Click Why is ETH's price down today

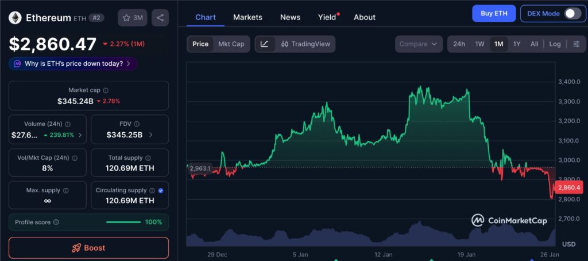(x=73, y=64)
